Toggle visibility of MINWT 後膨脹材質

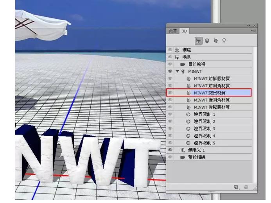[x=170, y=107]
